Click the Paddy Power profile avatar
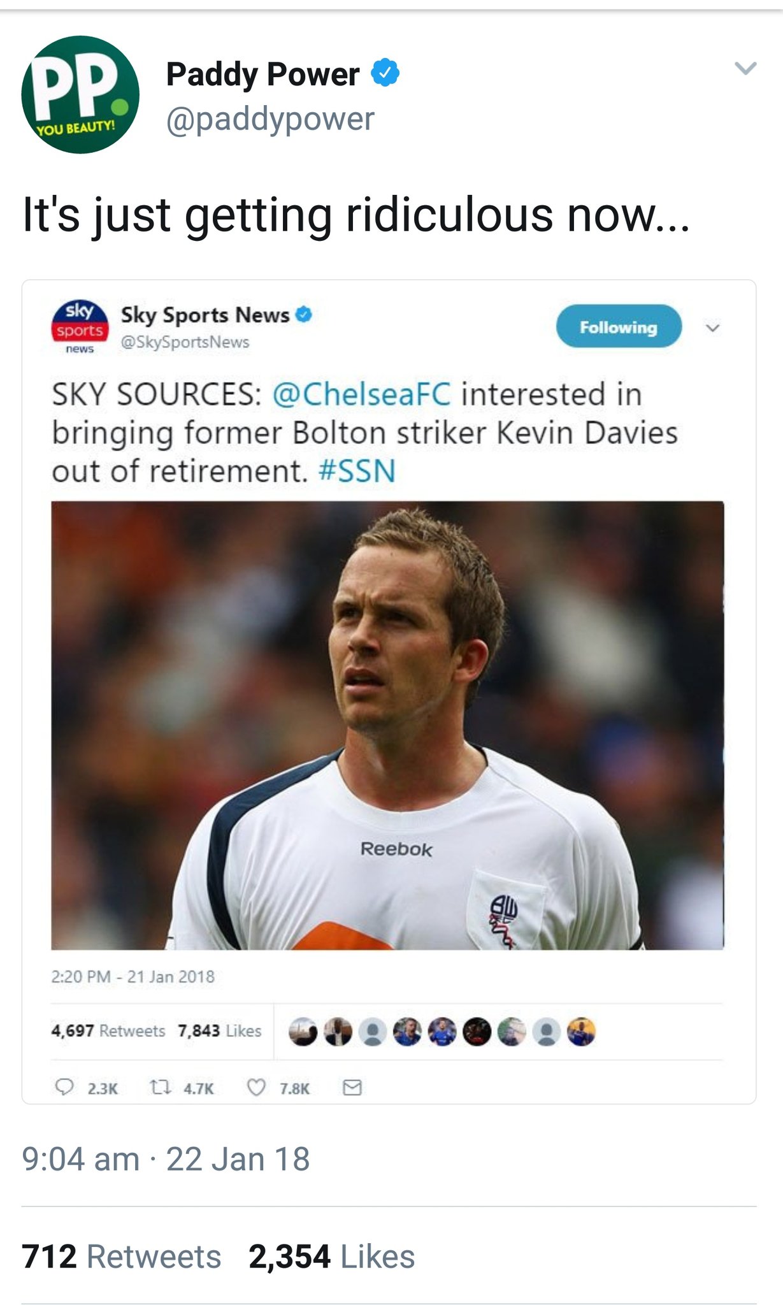 pyautogui.click(x=80, y=94)
